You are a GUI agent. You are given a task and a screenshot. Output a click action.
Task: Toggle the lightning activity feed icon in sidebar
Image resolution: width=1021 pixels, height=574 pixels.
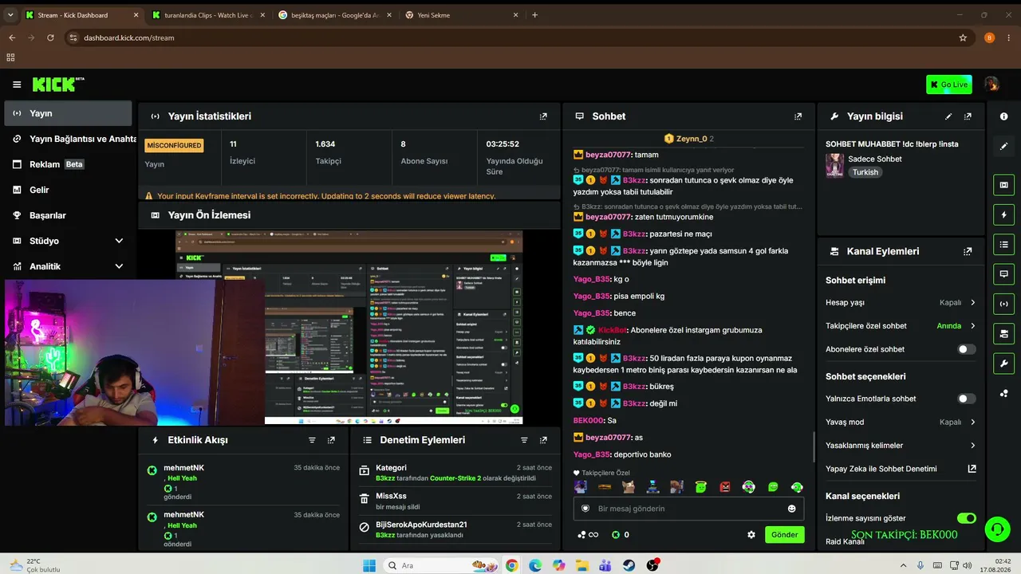click(x=1003, y=214)
